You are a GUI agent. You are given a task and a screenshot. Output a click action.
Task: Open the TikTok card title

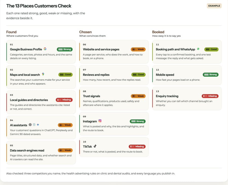pos(87,147)
